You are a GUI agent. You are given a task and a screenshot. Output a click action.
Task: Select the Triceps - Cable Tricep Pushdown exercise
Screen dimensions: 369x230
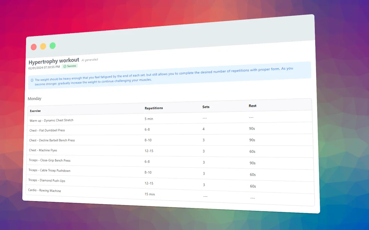pos(49,170)
